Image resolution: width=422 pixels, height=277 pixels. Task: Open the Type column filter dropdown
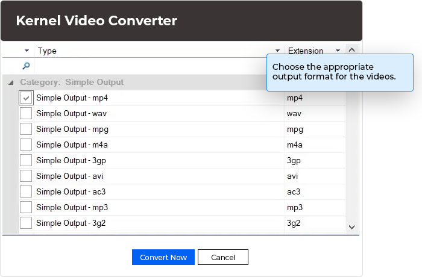(277, 51)
